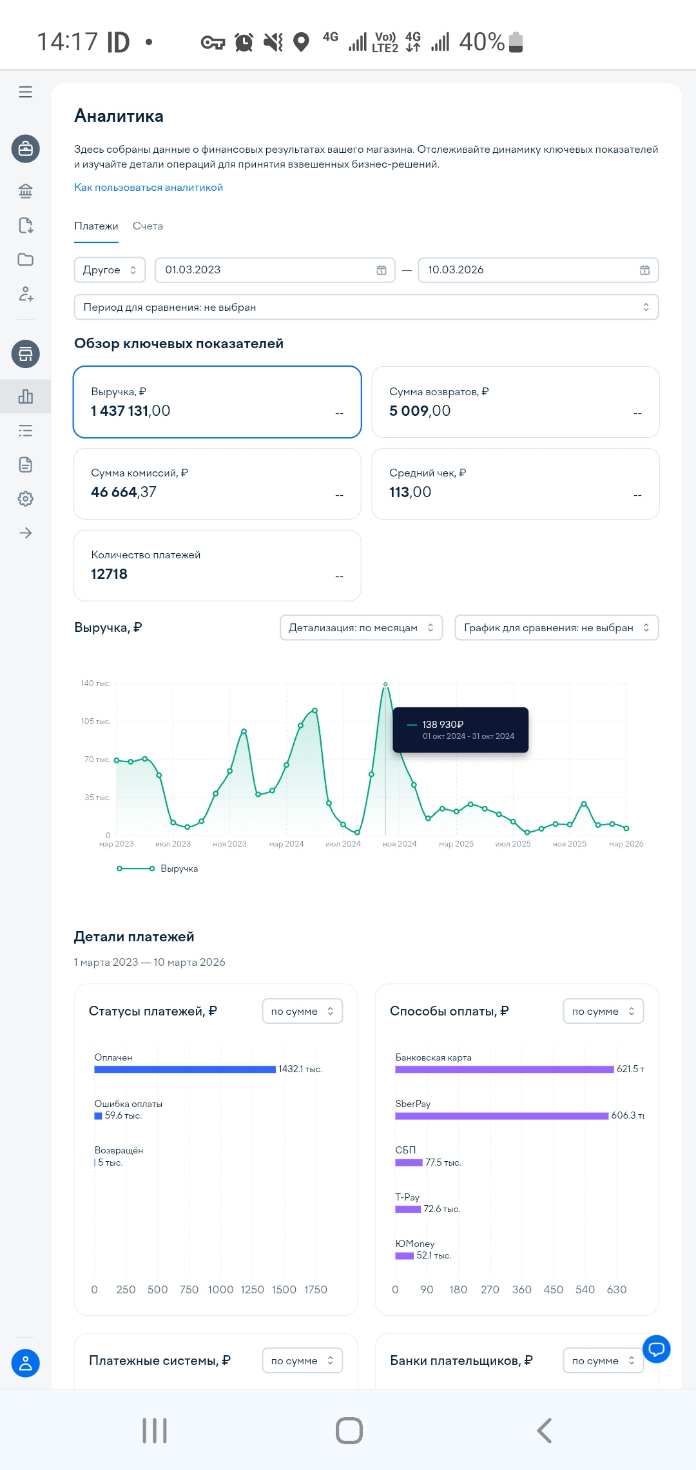Tap Android home button
The image size is (696, 1470).
pyautogui.click(x=349, y=1431)
